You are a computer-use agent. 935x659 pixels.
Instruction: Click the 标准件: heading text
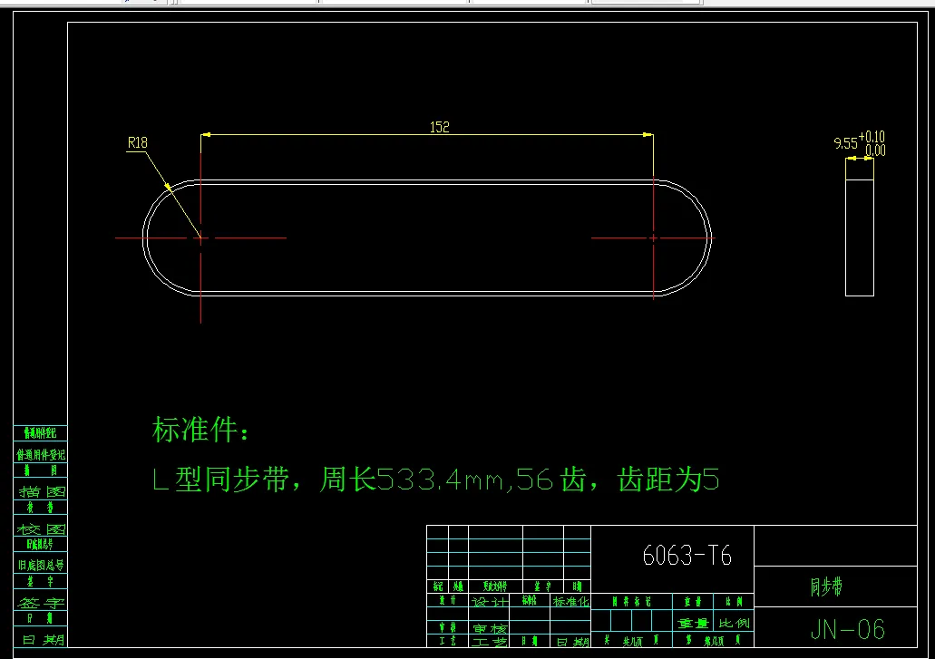coord(200,430)
